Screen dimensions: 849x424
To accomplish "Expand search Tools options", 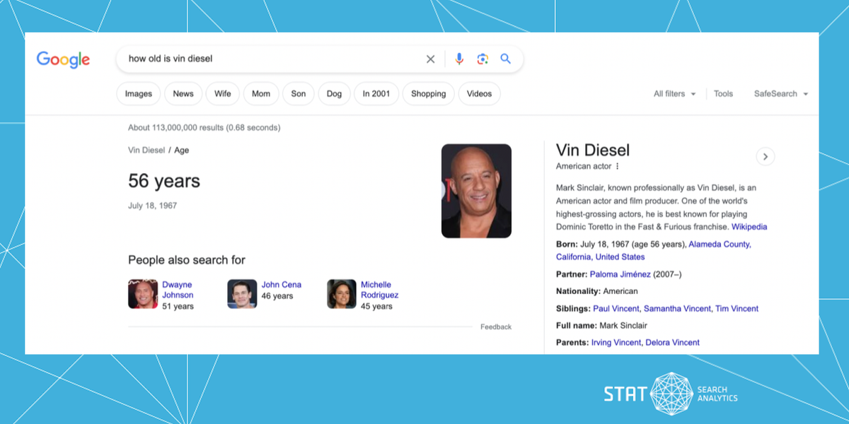I will tap(723, 93).
